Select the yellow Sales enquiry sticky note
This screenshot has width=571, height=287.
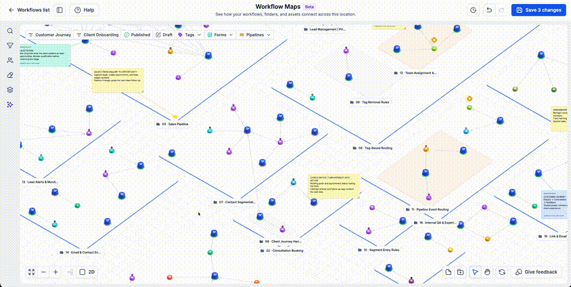(x=118, y=81)
